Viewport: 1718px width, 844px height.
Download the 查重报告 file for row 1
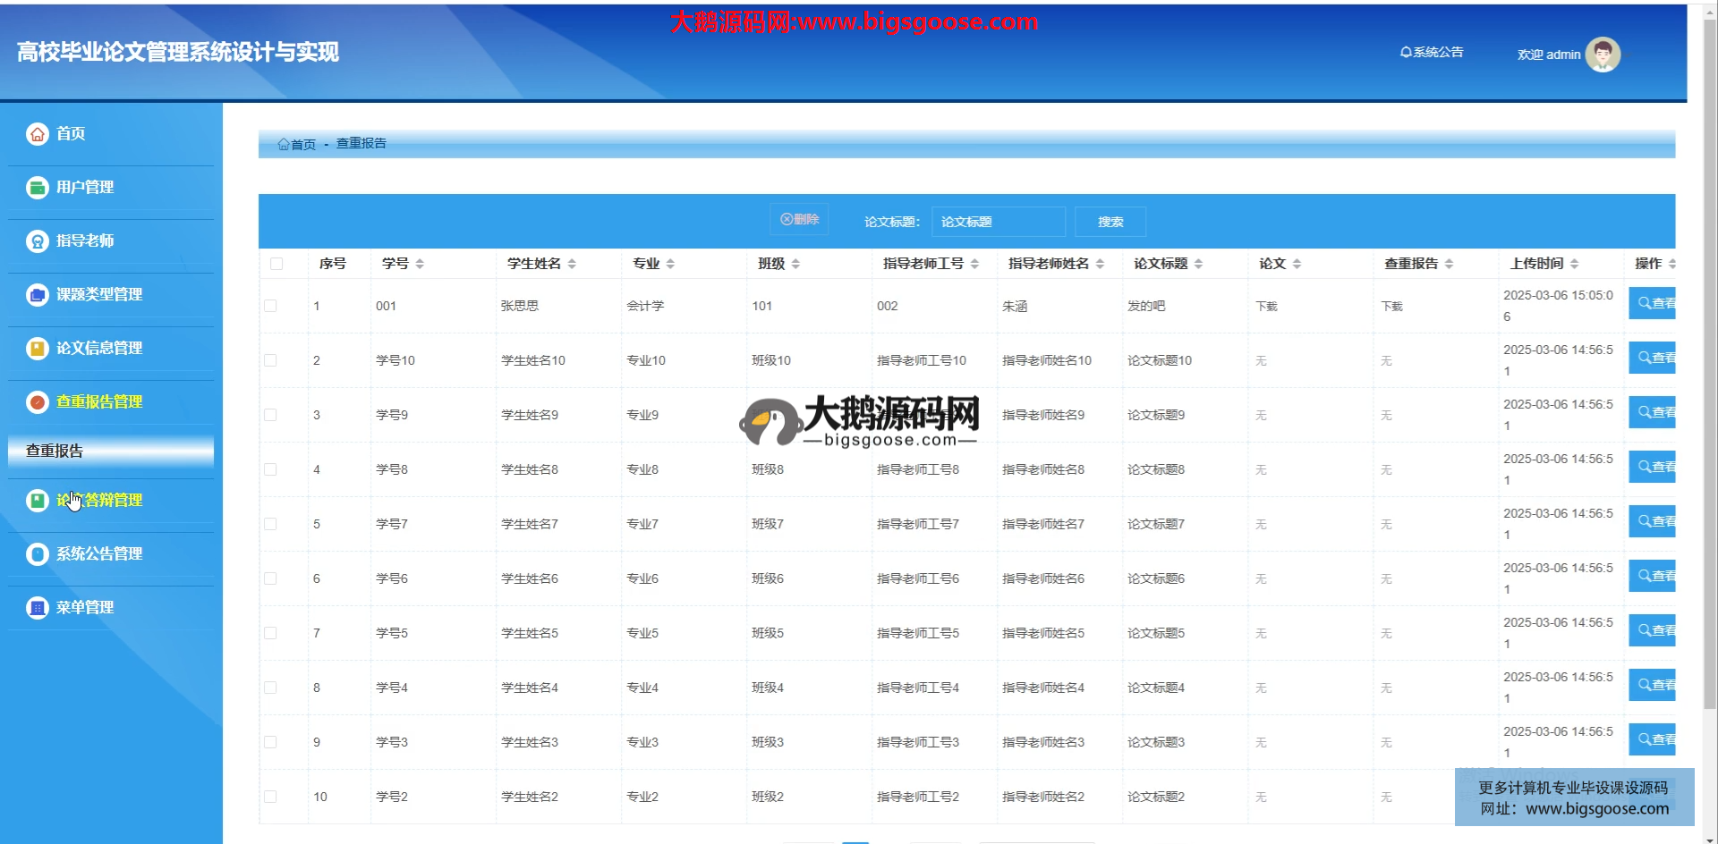click(1391, 307)
